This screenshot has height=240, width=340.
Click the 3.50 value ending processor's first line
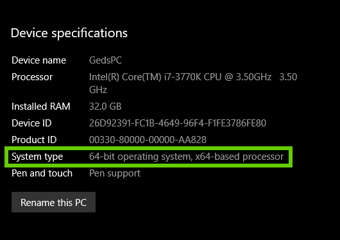288,77
